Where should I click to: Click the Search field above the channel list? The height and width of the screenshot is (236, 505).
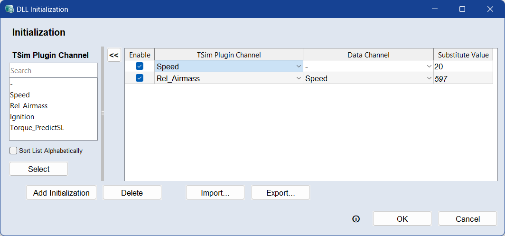click(x=53, y=71)
